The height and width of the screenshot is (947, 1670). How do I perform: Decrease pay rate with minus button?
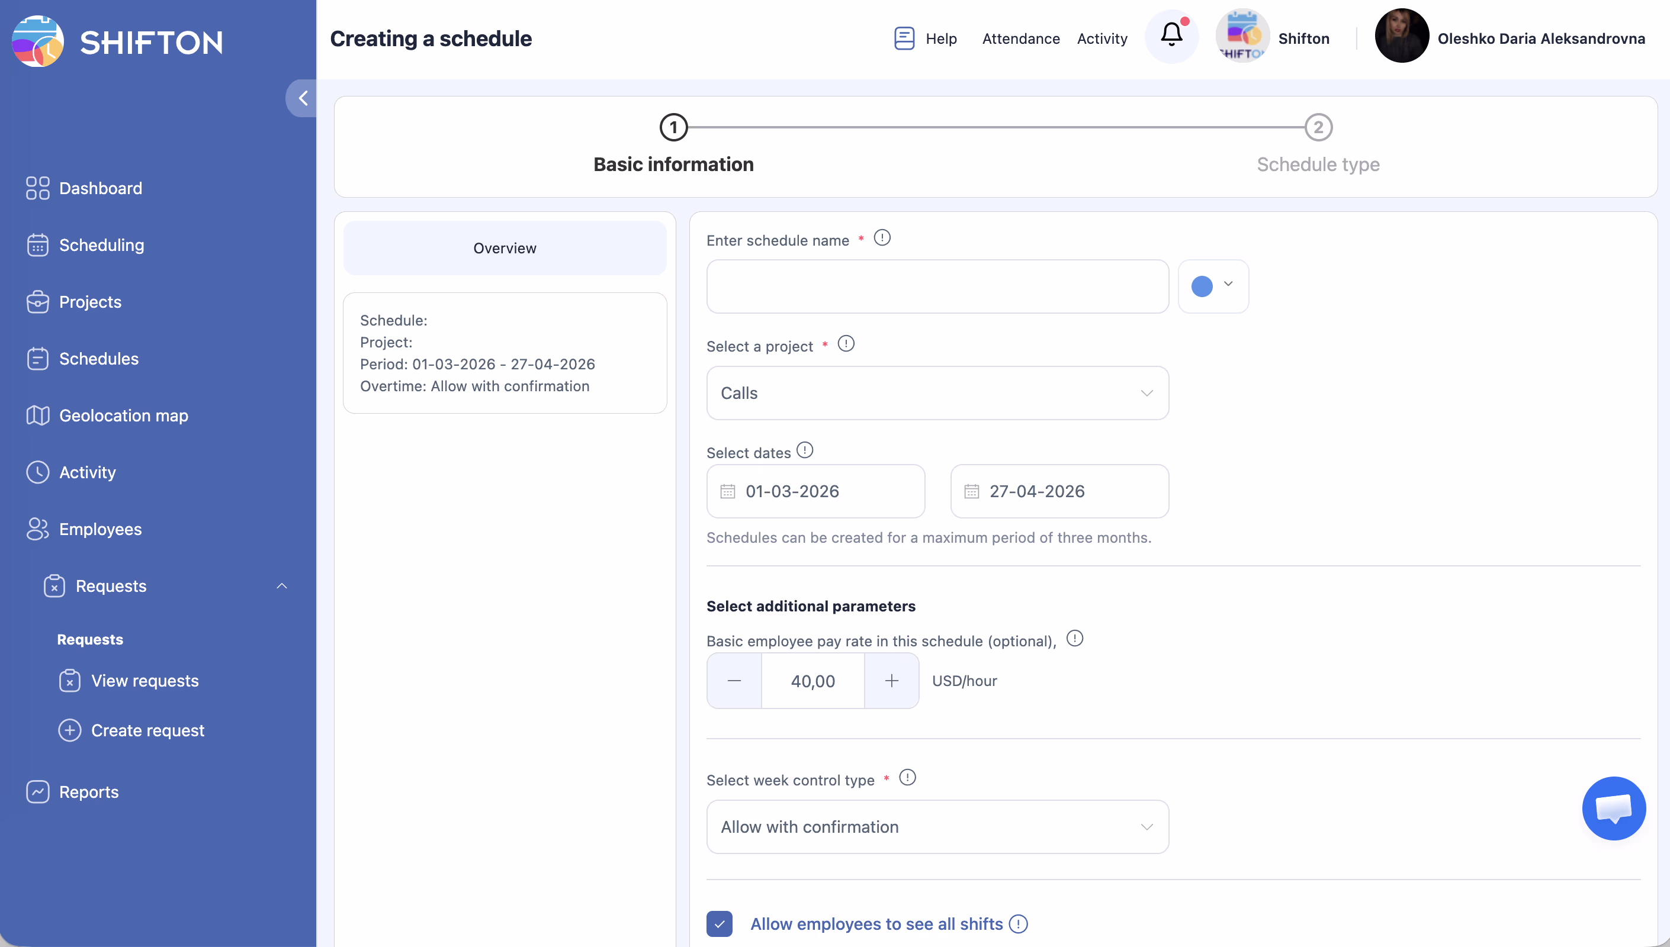tap(734, 681)
